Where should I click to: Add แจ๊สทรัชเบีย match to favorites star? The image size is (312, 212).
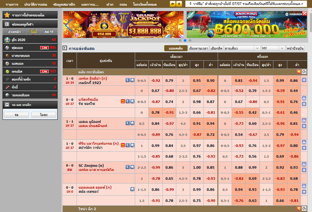tap(132, 101)
